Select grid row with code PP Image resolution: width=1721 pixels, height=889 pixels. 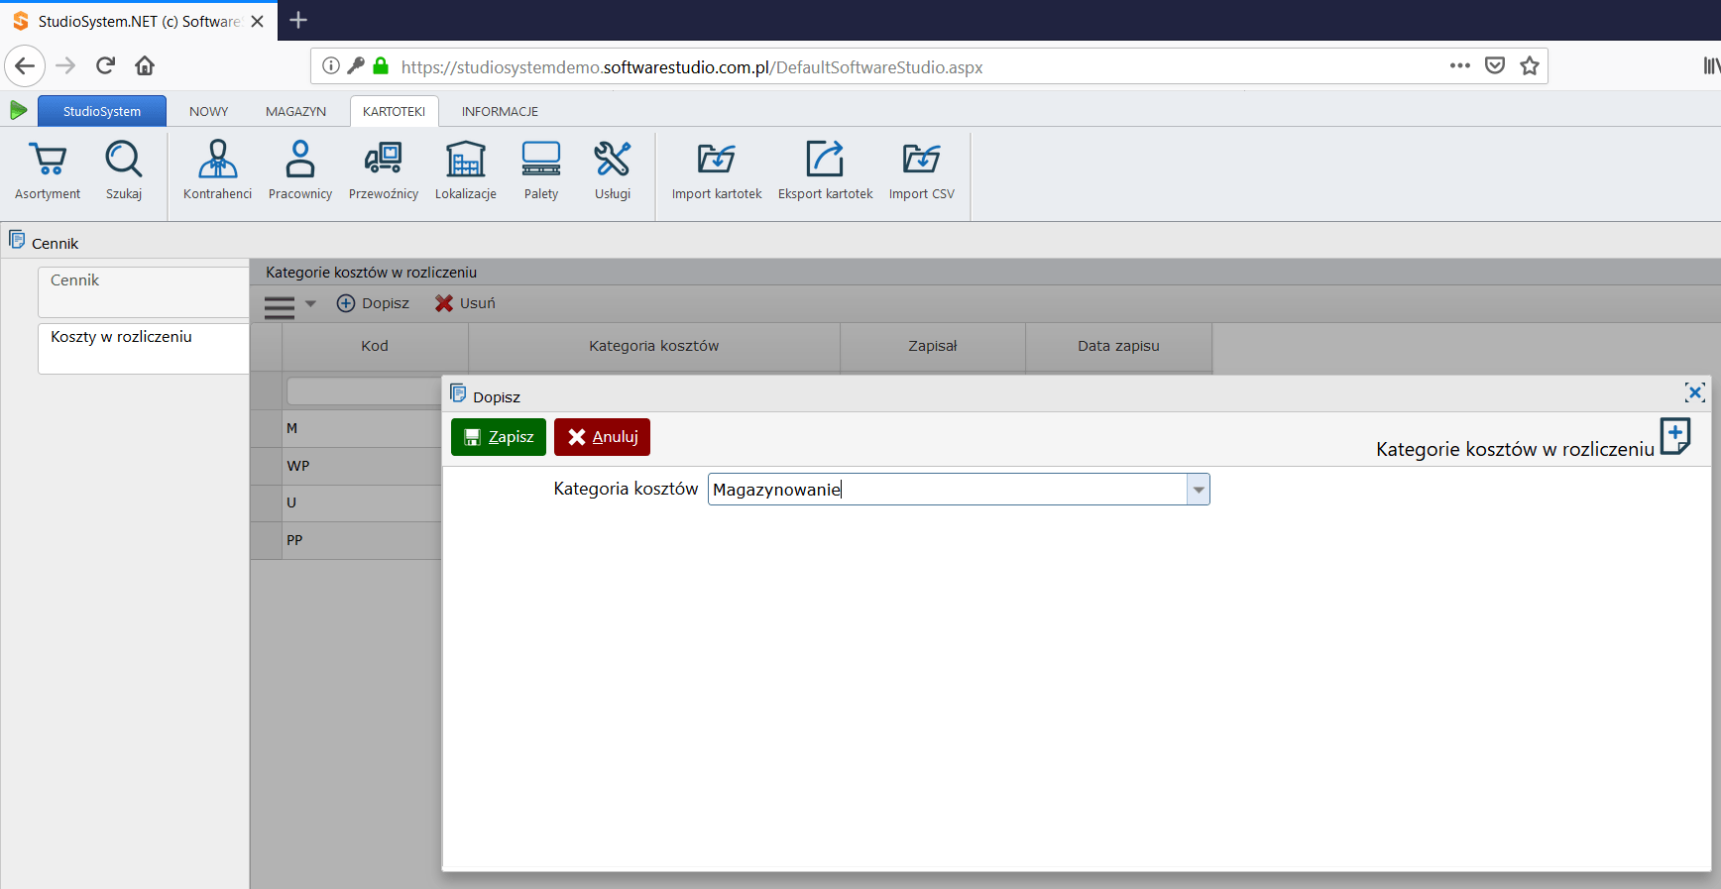(x=346, y=540)
